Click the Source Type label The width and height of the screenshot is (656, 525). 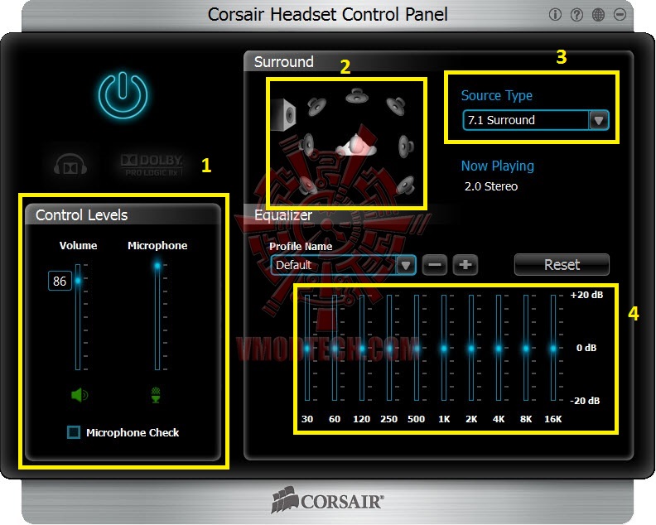[x=497, y=96]
